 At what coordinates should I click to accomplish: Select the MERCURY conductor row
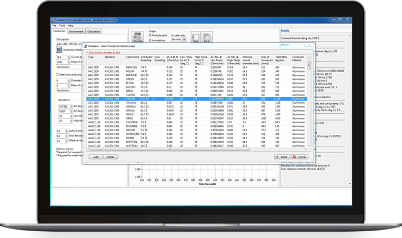click(x=197, y=67)
